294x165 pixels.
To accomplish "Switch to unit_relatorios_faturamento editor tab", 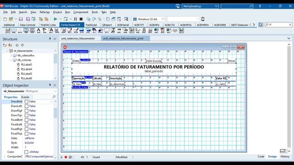I will (x=78, y=38).
